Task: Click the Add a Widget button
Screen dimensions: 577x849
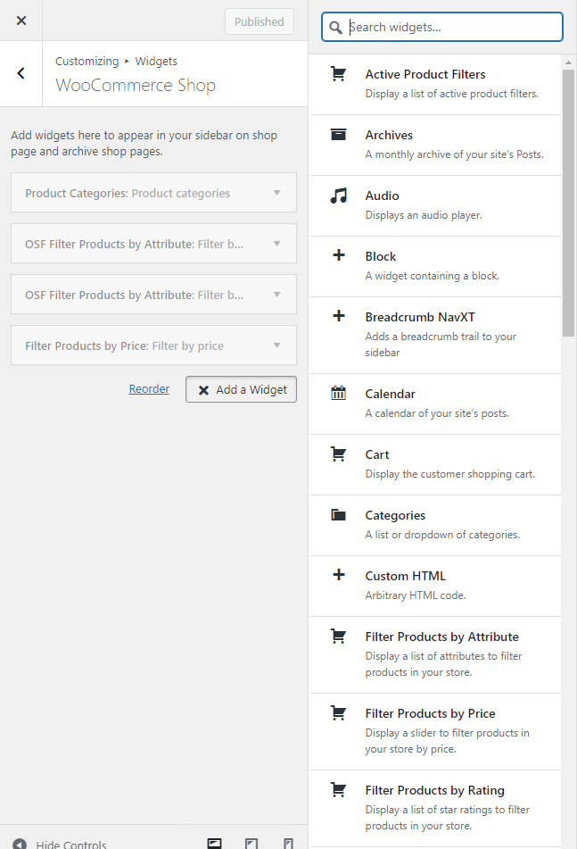Action: click(x=241, y=389)
